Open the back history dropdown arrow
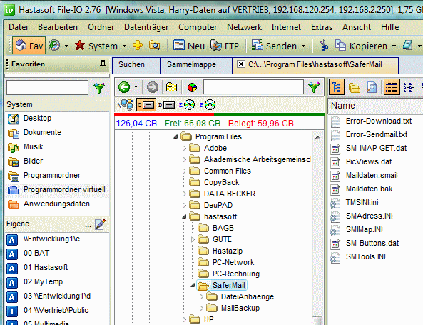The width and height of the screenshot is (423, 325). 136,87
